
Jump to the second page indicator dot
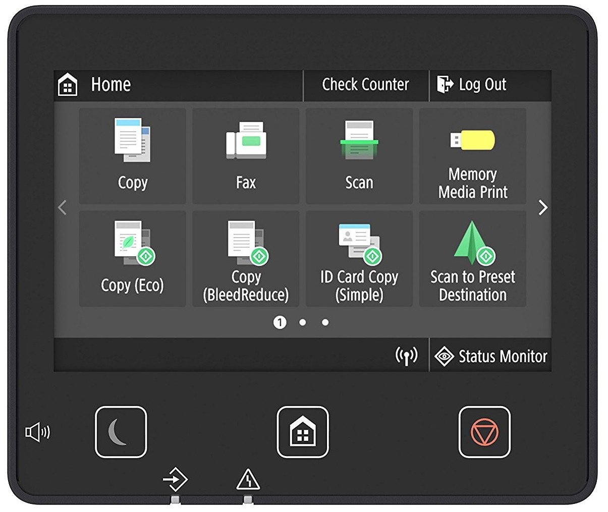pos(302,322)
